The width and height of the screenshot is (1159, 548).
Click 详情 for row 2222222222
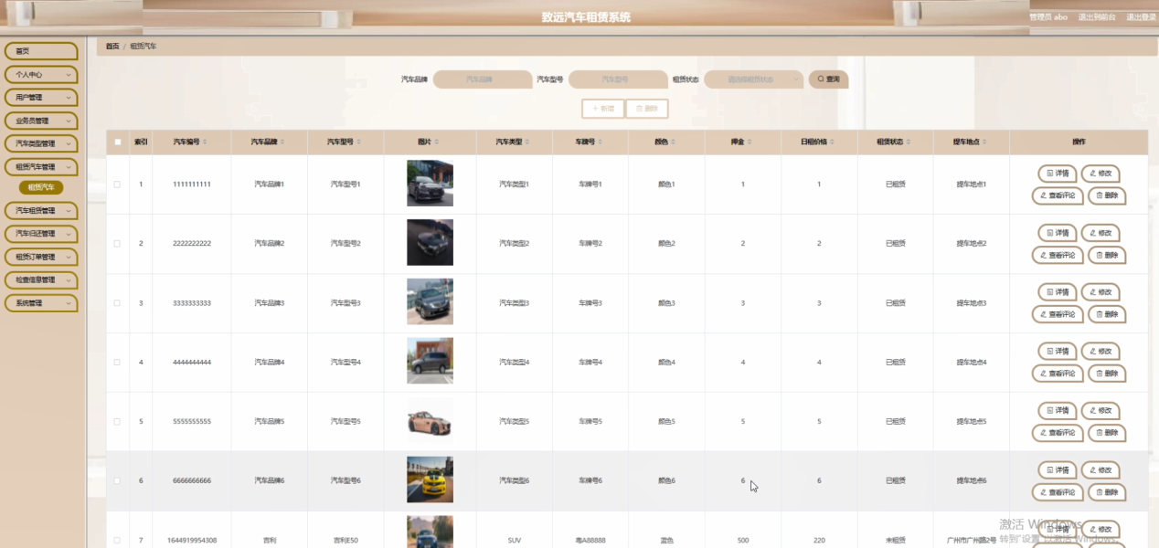tap(1058, 233)
